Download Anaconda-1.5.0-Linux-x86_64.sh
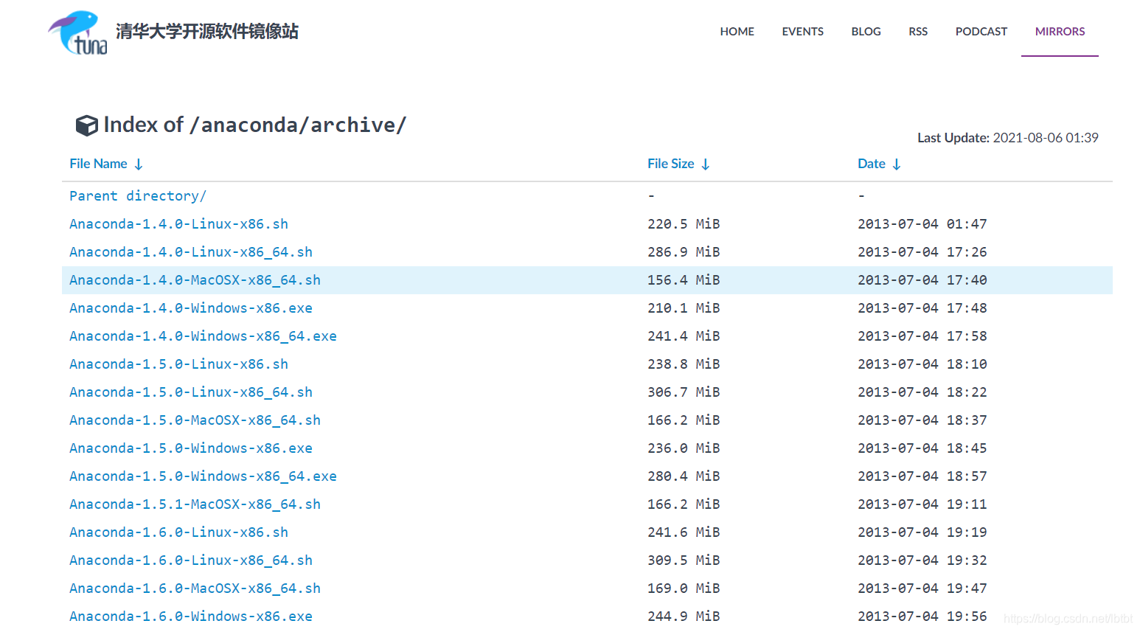This screenshot has height=632, width=1140. click(x=191, y=392)
